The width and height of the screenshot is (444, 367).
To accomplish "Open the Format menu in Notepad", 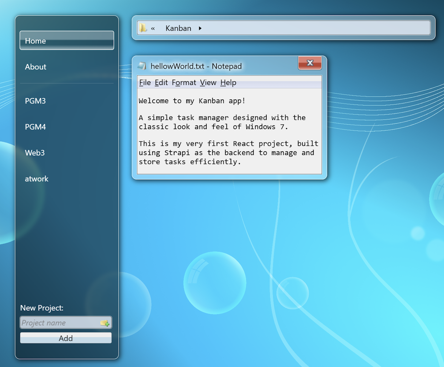I will click(184, 83).
